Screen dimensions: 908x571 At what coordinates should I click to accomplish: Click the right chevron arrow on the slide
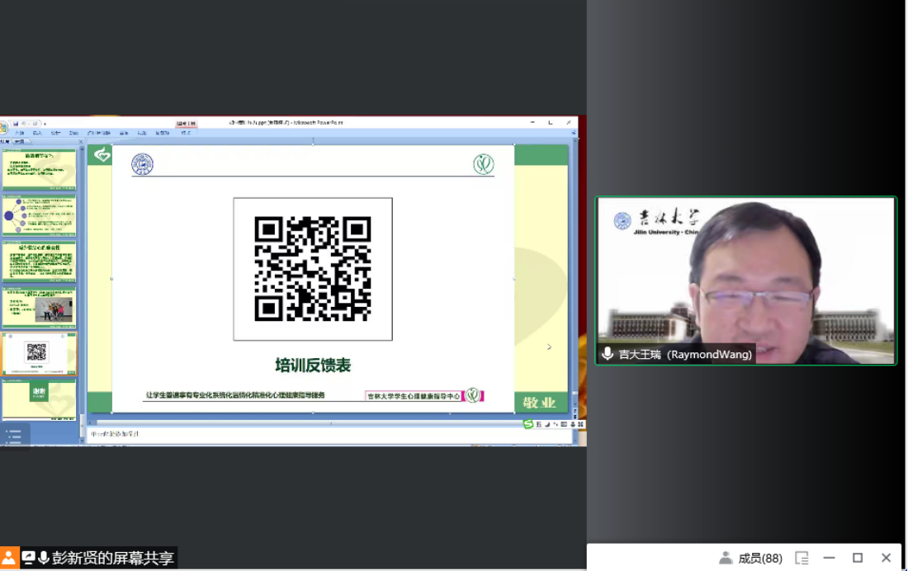550,347
